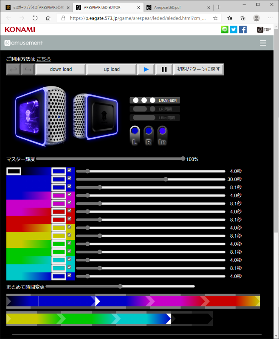Click the down load button

[x=61, y=69]
